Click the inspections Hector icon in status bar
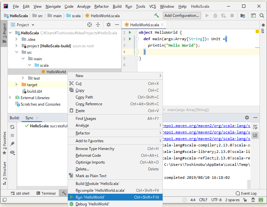Image resolution: width=267 pixels, height=207 pixels. (x=253, y=200)
